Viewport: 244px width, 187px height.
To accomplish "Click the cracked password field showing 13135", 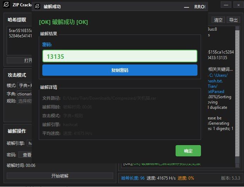I will pyautogui.click(x=120, y=56).
